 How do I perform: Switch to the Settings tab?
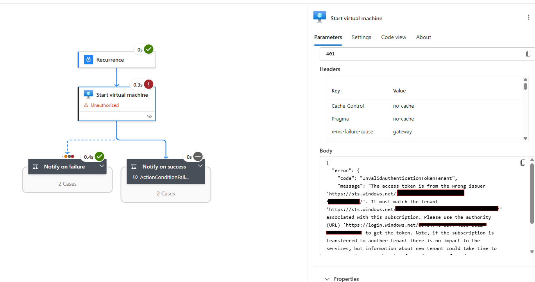point(361,37)
